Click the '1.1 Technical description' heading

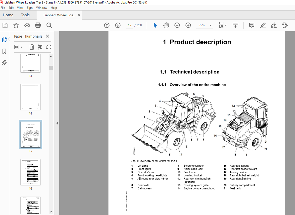click(189, 72)
